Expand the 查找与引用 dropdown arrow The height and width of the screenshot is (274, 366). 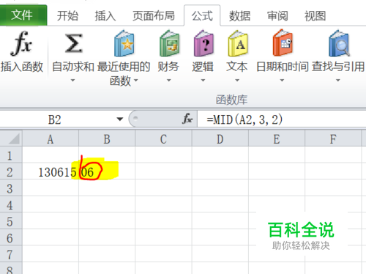point(338,80)
